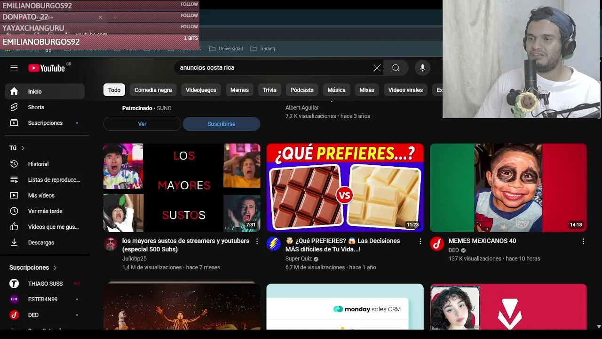
Task: Select the Videos virales filter chip
Action: click(405, 90)
